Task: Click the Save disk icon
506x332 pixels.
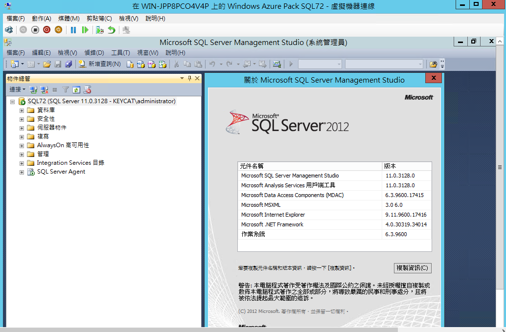Action: (58, 64)
